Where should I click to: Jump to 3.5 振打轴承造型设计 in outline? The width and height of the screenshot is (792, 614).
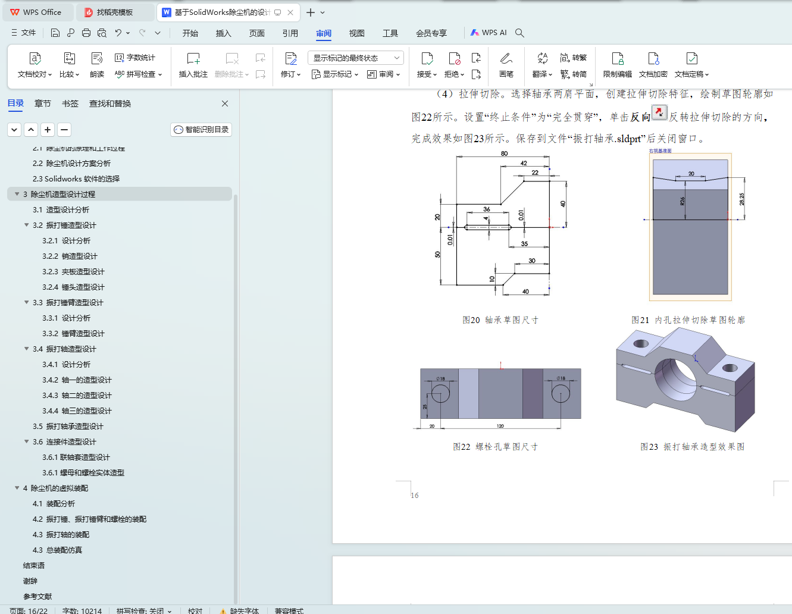pyautogui.click(x=68, y=426)
